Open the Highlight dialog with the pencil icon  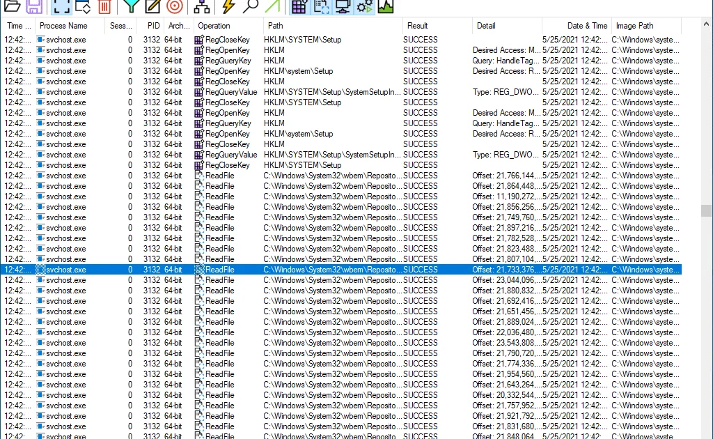153,7
